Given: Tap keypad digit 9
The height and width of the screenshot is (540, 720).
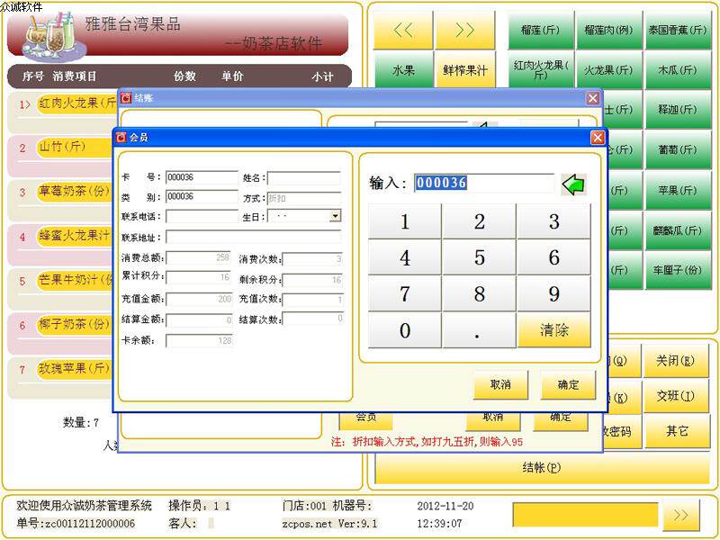Looking at the screenshot, I should (554, 294).
